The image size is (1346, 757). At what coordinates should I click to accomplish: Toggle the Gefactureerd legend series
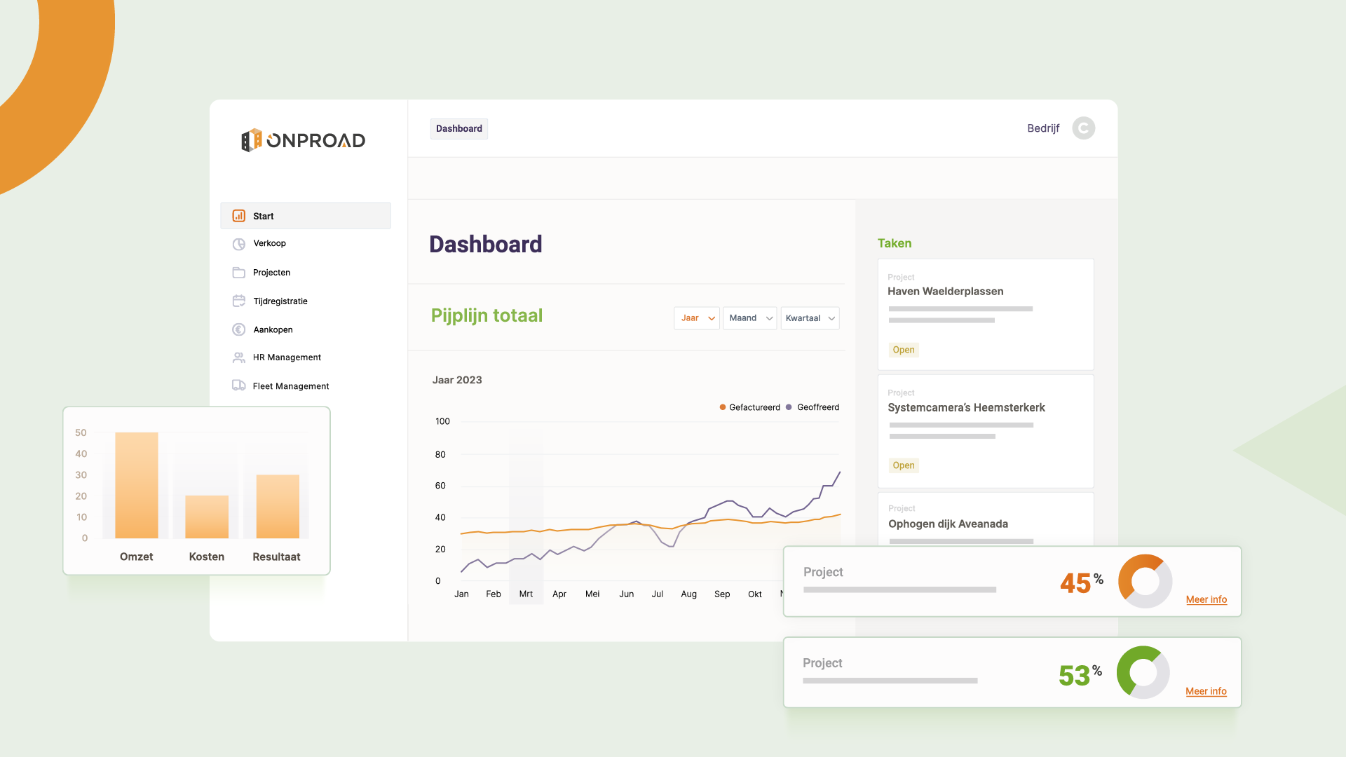pos(749,407)
